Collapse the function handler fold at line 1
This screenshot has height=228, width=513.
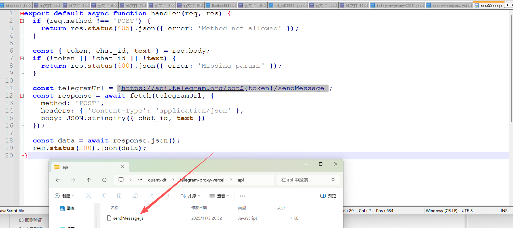pos(22,13)
